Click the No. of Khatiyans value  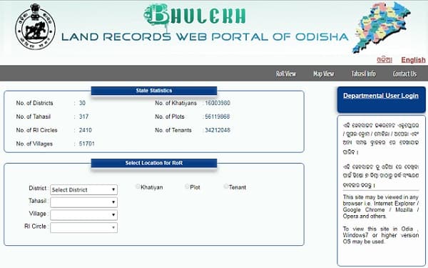(x=218, y=103)
